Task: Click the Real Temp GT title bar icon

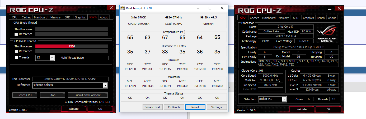Action: pos(123,8)
